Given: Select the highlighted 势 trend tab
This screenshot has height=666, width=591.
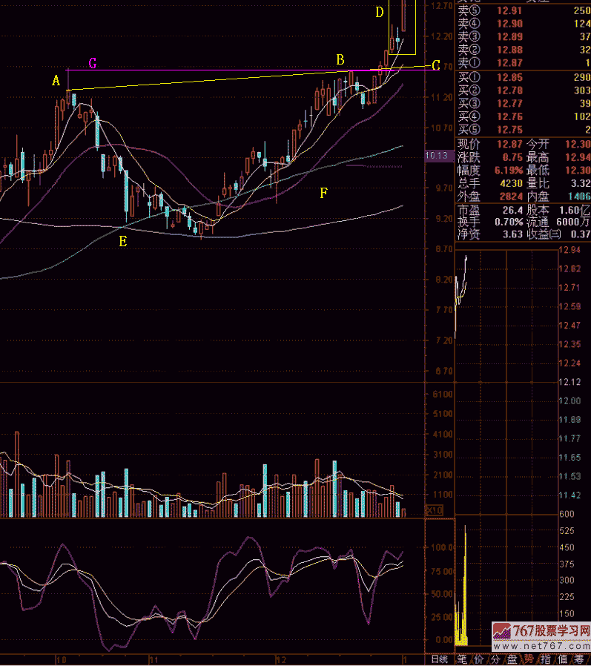Looking at the screenshot, I should point(529,659).
